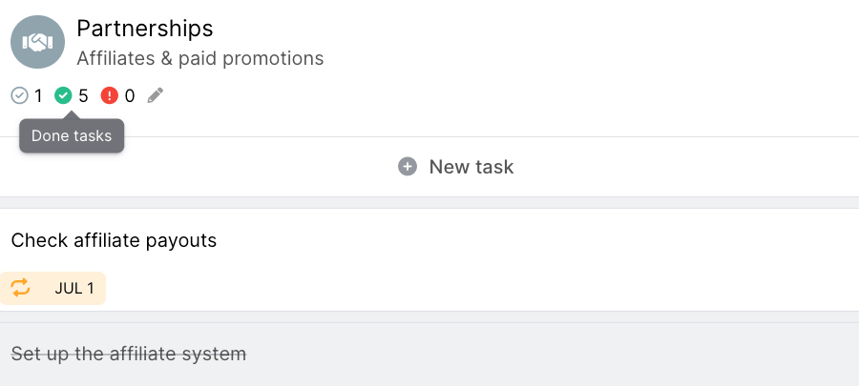Click the orange repeat icon on the task

20,288
